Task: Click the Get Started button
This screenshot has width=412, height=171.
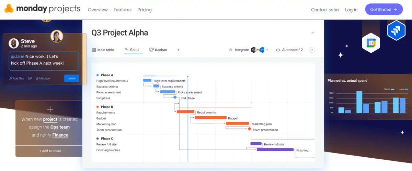Action: coord(384,10)
